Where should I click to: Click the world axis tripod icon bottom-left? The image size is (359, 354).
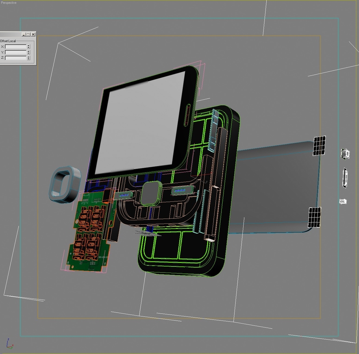[9, 342]
